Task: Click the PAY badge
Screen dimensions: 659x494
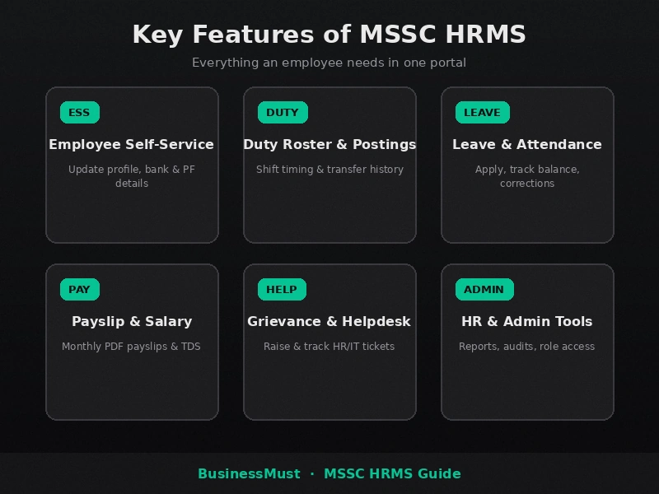Action: 80,290
